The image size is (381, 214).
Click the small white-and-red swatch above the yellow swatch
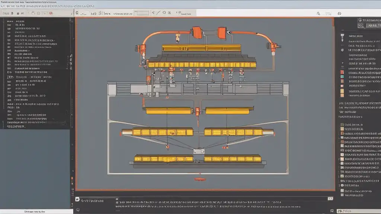342,86
